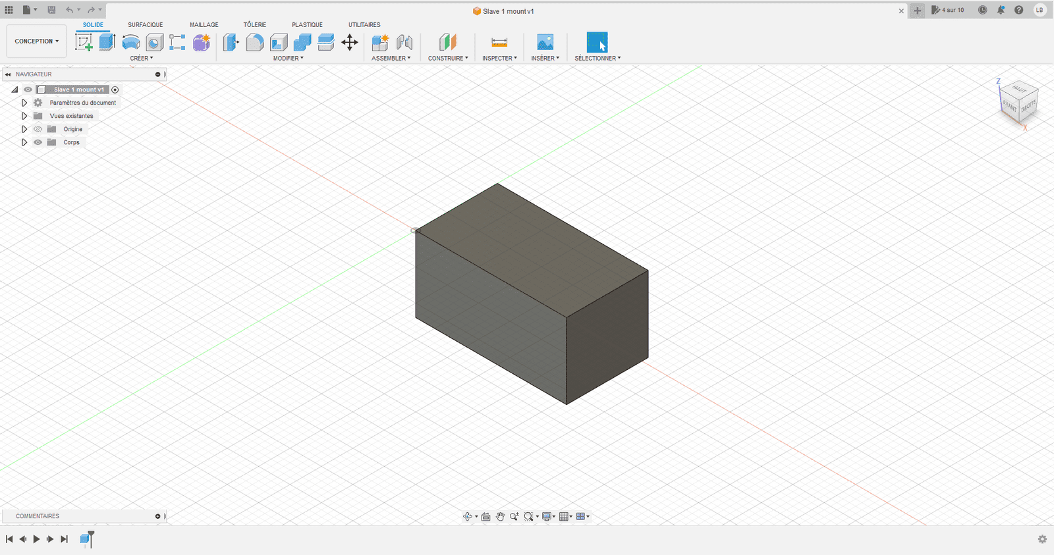Switch to the PLASTIQUE tab
This screenshot has height=555, width=1054.
[307, 25]
